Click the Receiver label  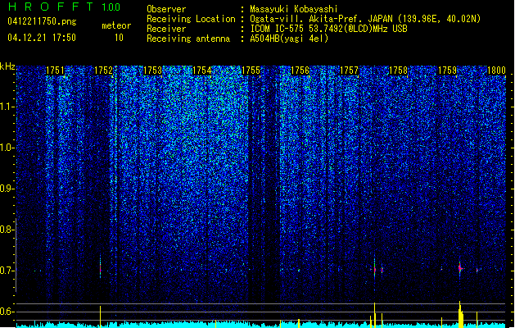[x=166, y=29]
